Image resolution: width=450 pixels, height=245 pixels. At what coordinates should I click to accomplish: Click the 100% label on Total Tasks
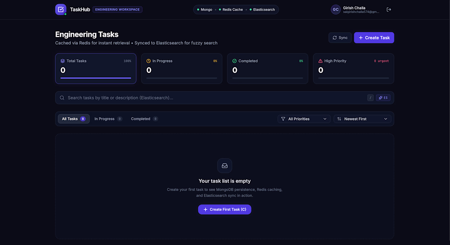pyautogui.click(x=127, y=61)
